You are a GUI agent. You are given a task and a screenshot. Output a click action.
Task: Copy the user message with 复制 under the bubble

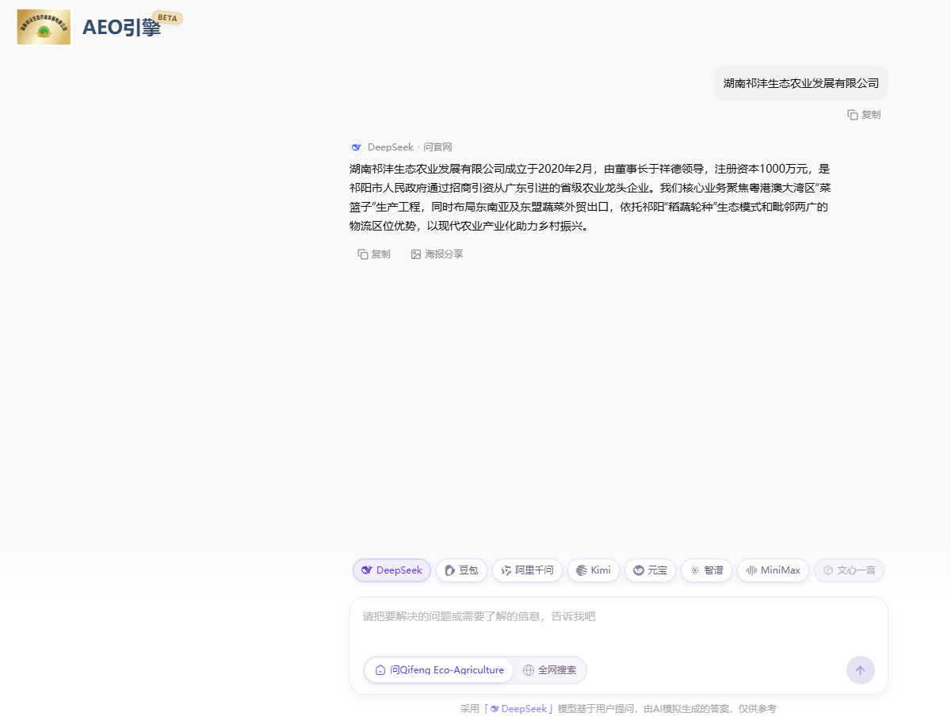point(864,115)
